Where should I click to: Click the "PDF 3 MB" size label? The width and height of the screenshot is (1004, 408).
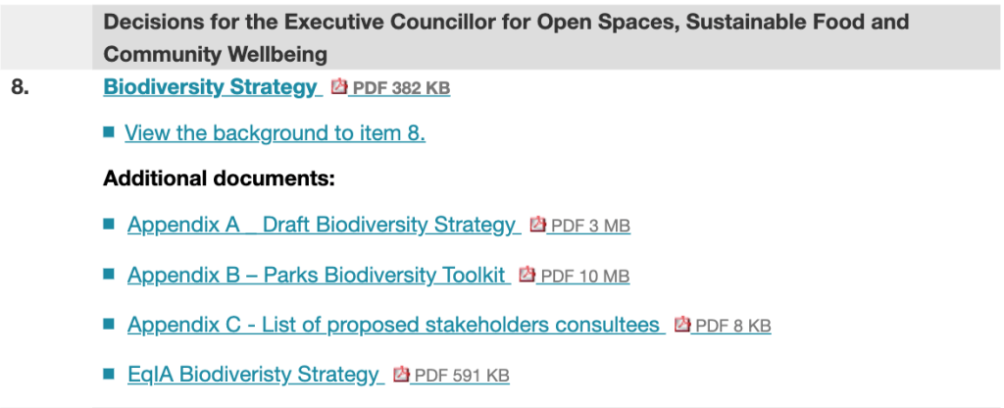pos(590,226)
